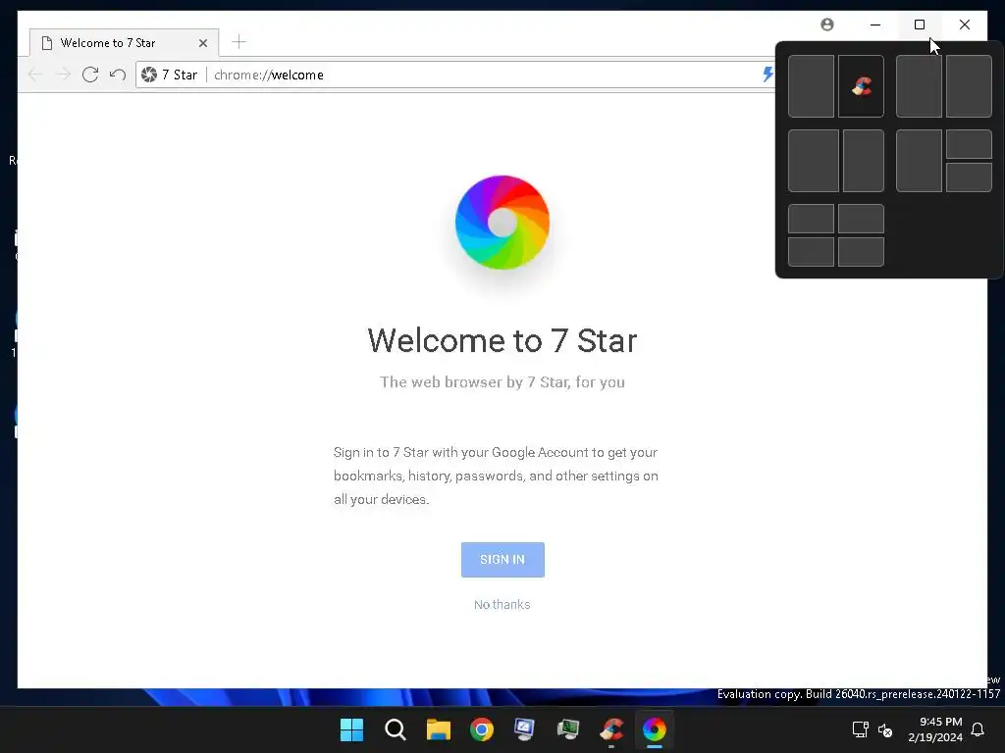Open network status in system tray
The width and height of the screenshot is (1005, 753).
(860, 729)
